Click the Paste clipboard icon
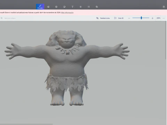The image size is (167, 125). 164,7
